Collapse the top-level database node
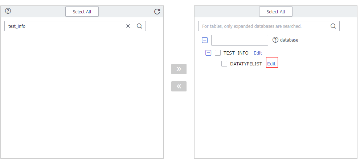Viewport: 364px width, 163px height. pos(205,40)
